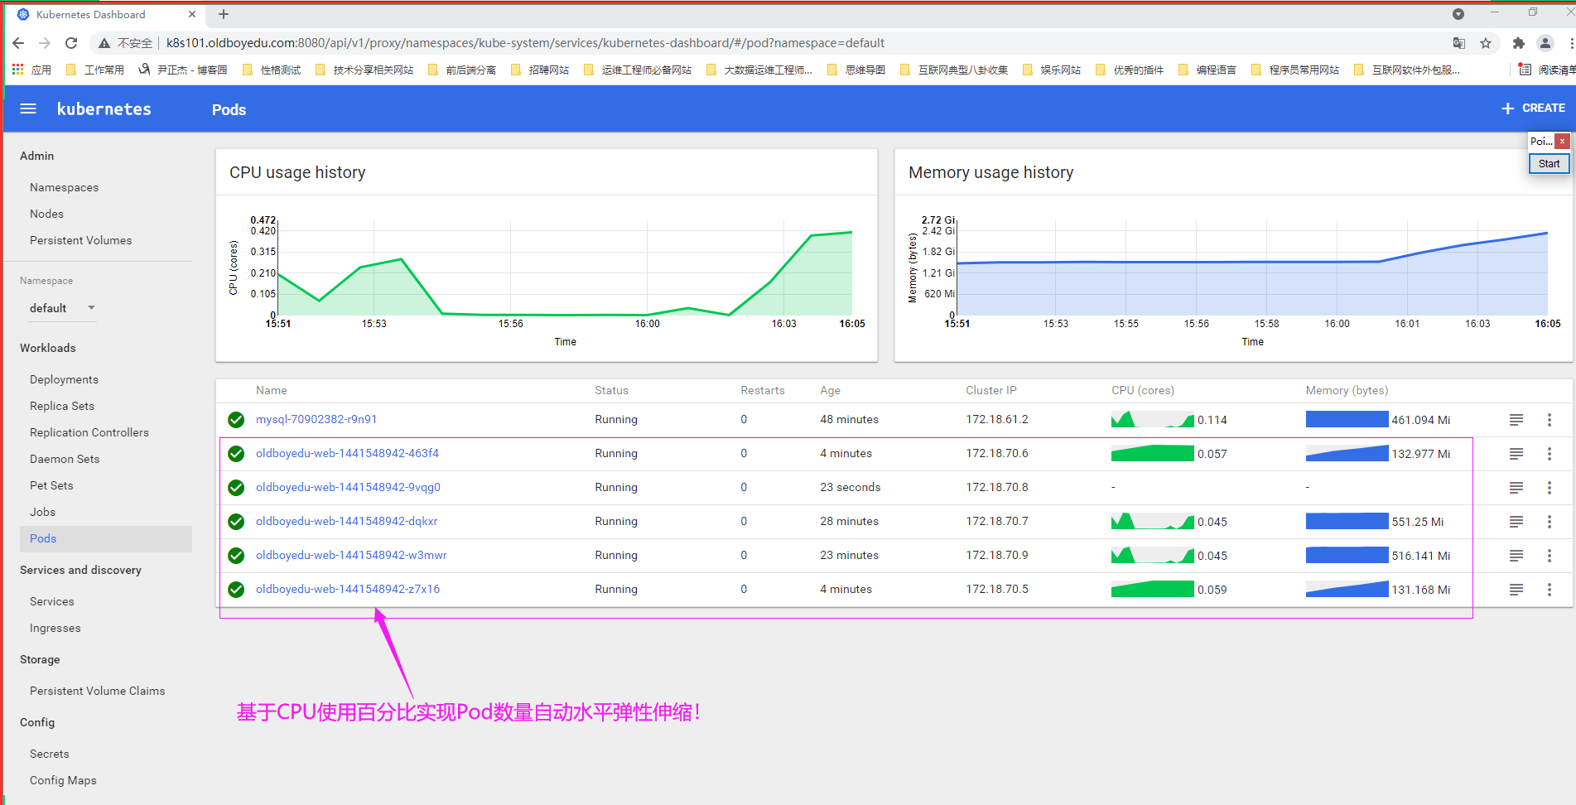1576x805 pixels.
Task: View logs icon for oldboyedu-web-1441548942-dqkxr
Action: click(1516, 522)
